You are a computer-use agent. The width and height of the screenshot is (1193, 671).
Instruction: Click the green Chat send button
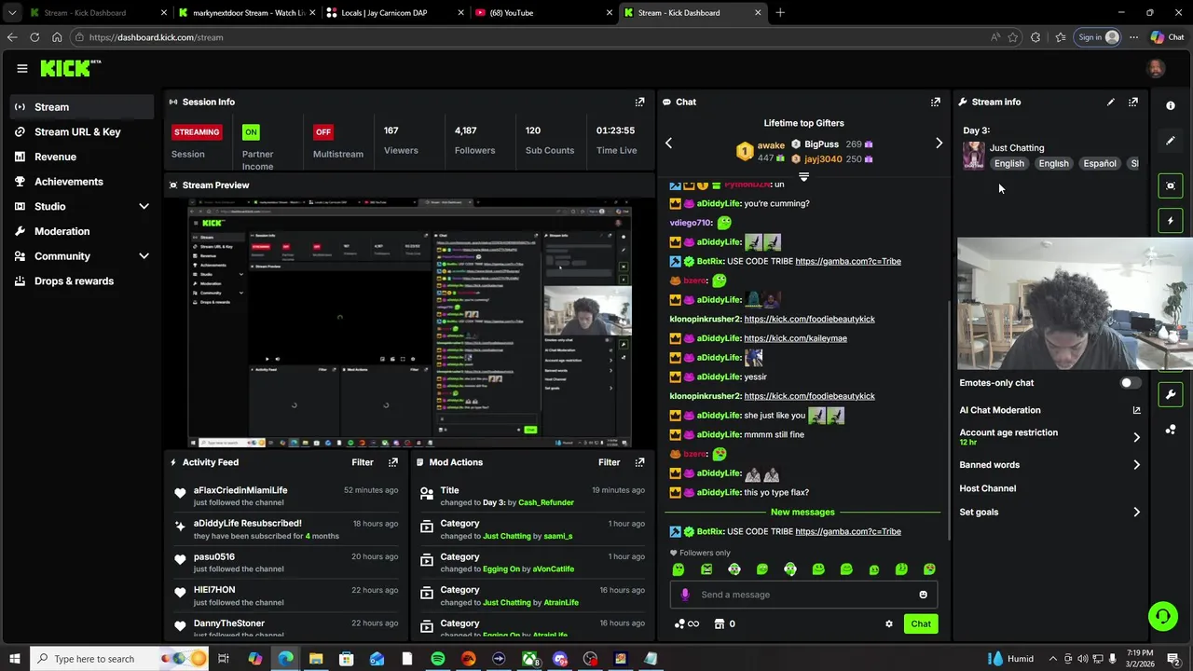point(921,623)
